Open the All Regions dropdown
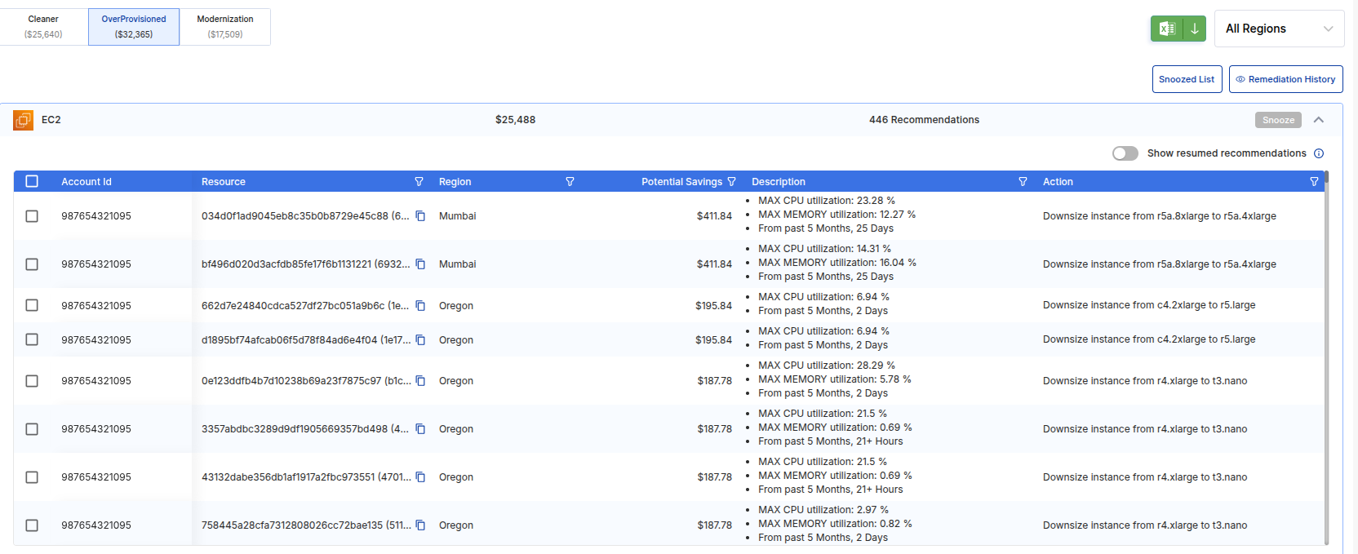The width and height of the screenshot is (1358, 554). click(x=1279, y=29)
